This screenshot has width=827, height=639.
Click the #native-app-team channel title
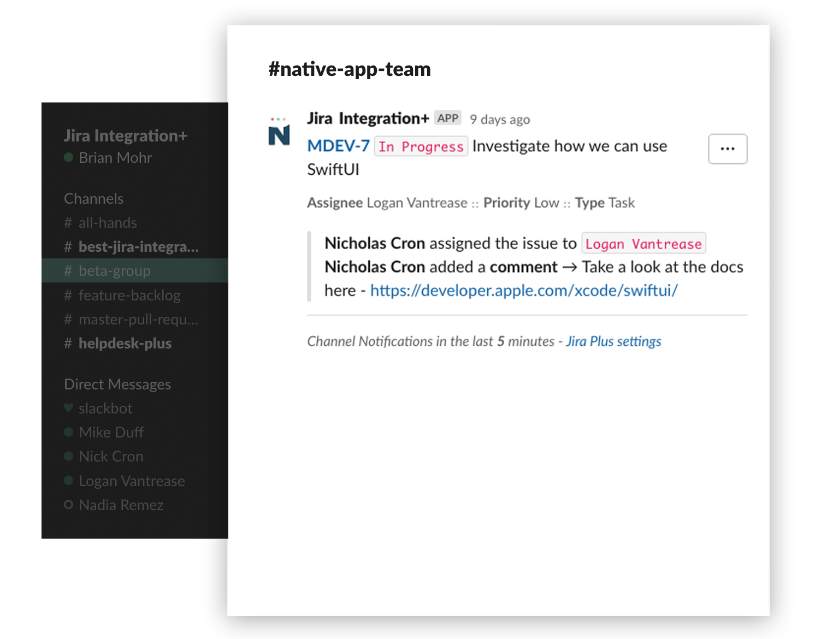tap(349, 69)
